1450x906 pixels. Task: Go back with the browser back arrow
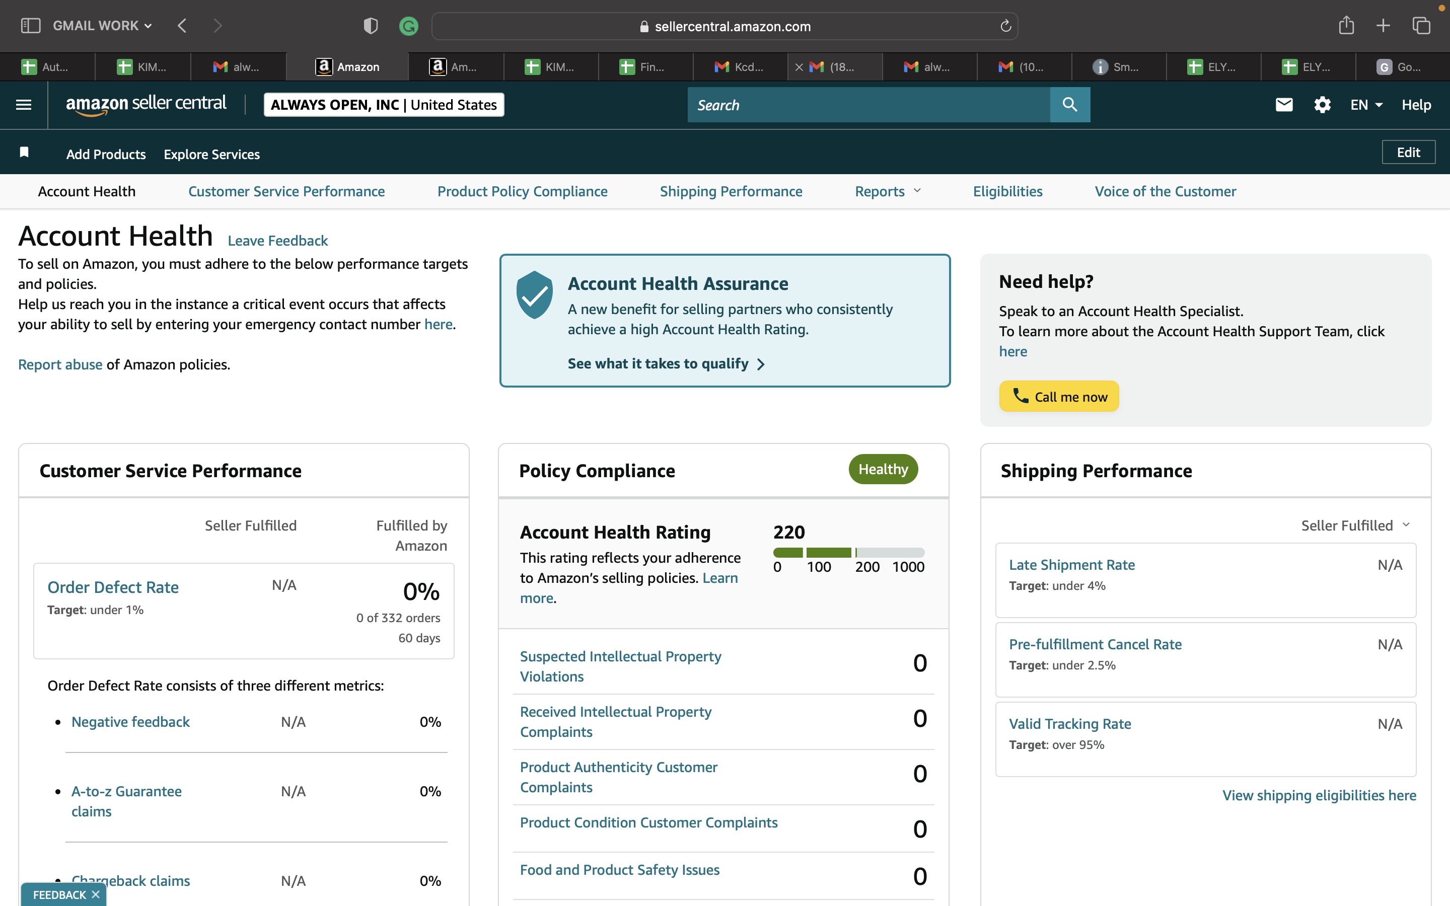[x=182, y=26]
